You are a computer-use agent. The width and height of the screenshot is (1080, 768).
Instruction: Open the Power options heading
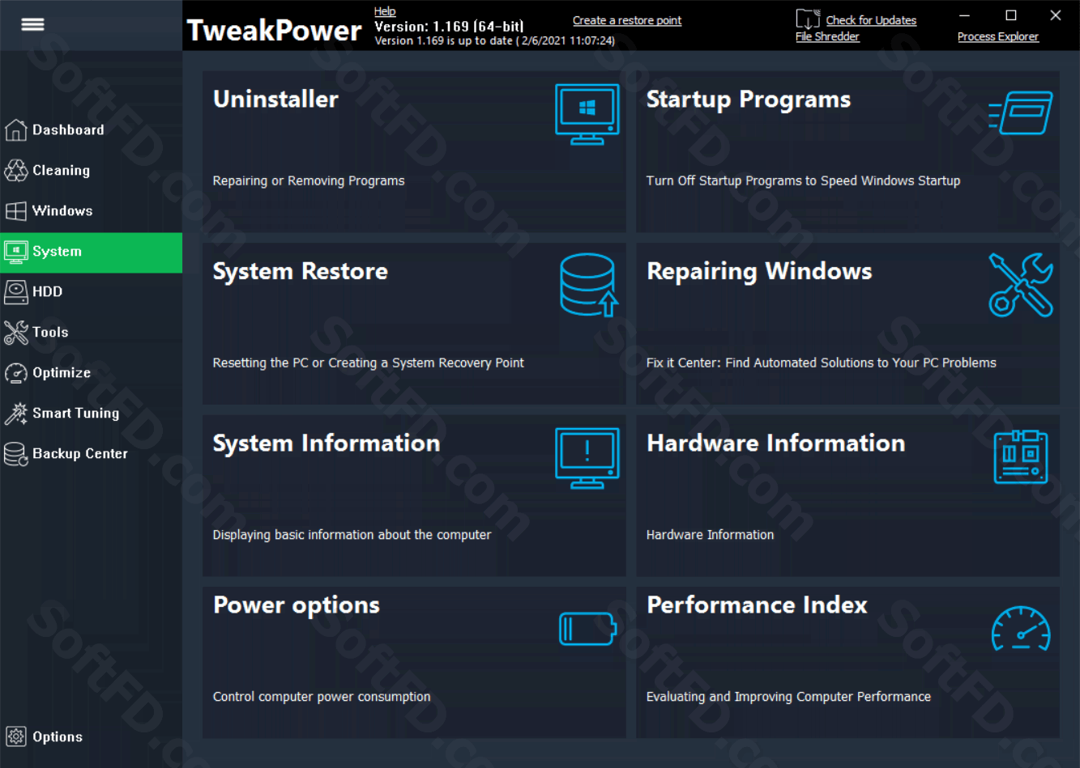(297, 605)
